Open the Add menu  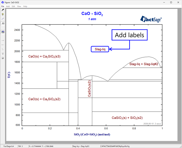[x=8, y=6]
